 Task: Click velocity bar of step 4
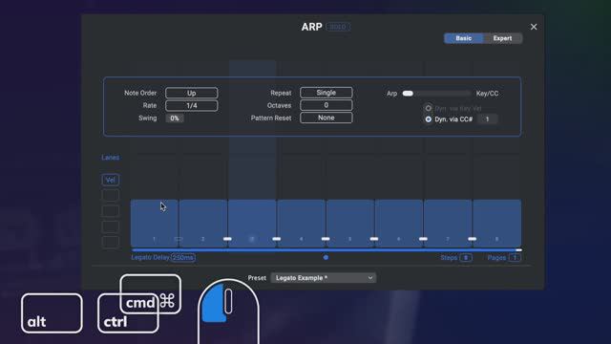point(302,223)
